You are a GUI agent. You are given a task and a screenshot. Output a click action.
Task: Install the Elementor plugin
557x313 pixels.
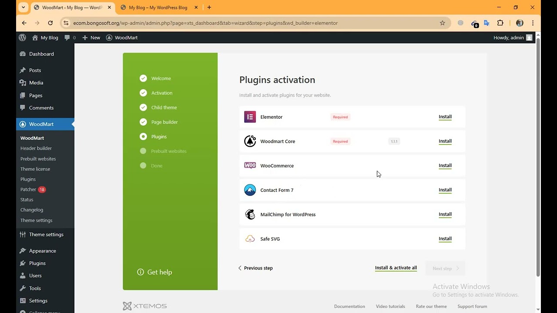coord(445,117)
